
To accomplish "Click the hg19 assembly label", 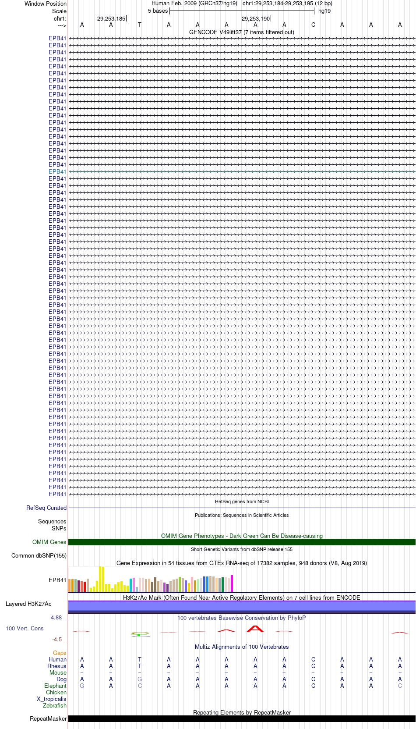I will click(324, 11).
